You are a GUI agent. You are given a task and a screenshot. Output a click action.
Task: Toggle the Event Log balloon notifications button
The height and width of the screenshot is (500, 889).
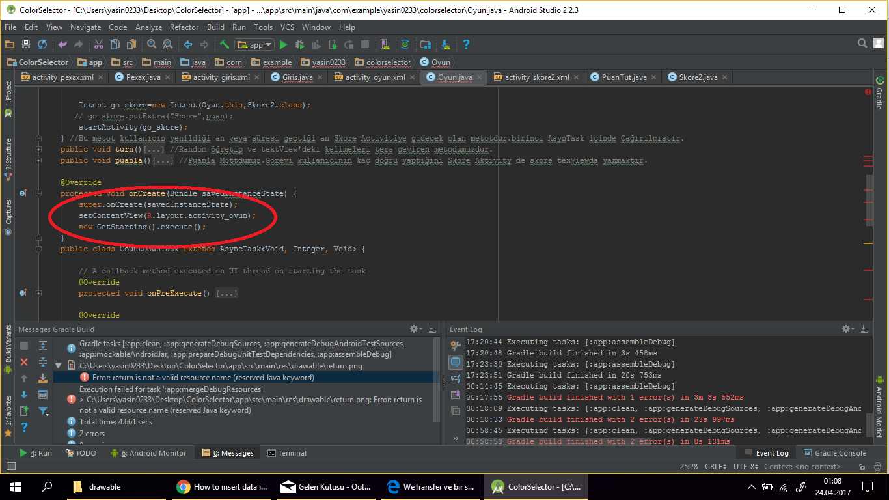click(x=456, y=362)
